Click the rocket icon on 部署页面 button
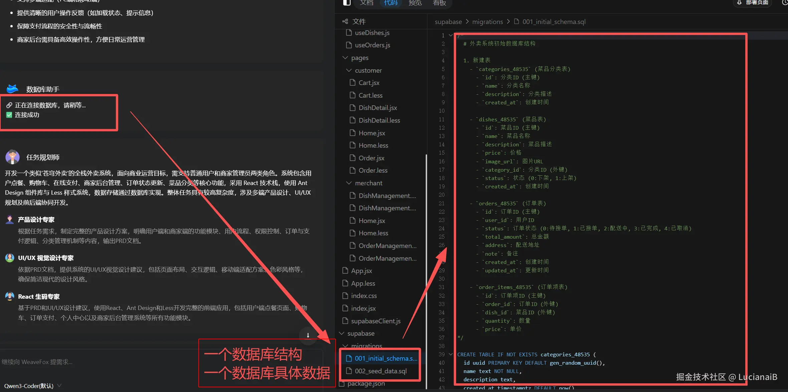This screenshot has width=788, height=392. tap(740, 3)
